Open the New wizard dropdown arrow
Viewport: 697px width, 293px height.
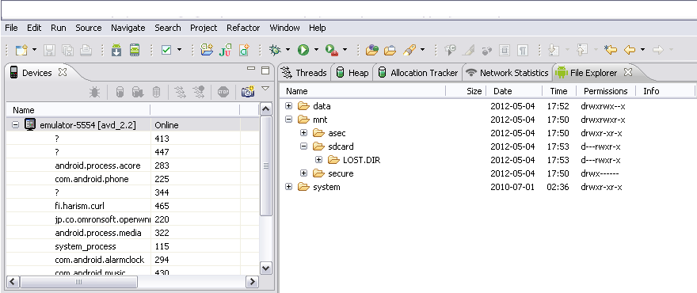pos(34,50)
